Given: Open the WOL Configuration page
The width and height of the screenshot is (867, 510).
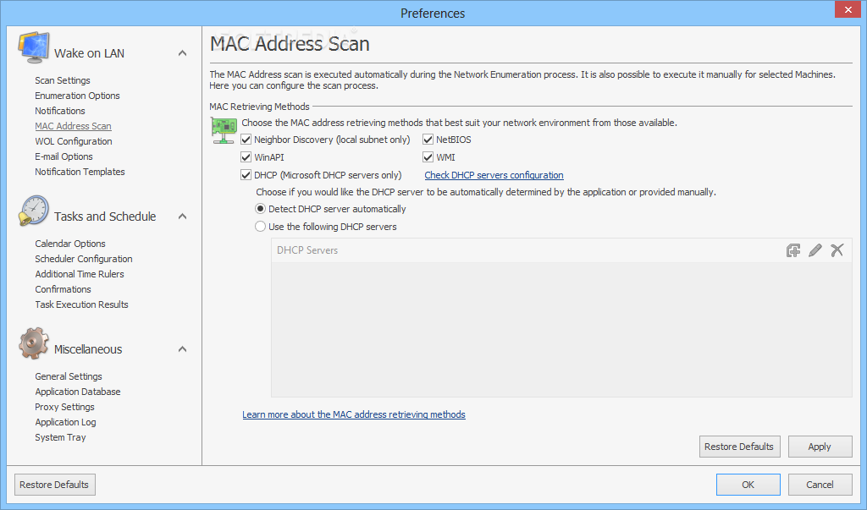Looking at the screenshot, I should (74, 141).
